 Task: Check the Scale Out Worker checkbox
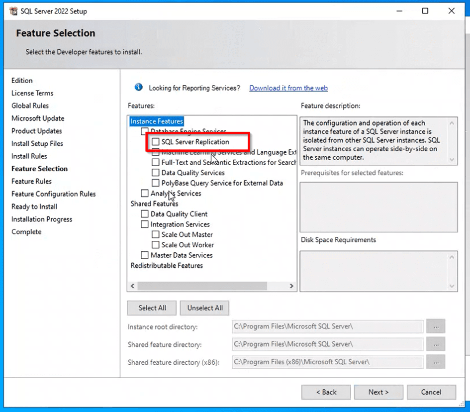click(x=155, y=245)
